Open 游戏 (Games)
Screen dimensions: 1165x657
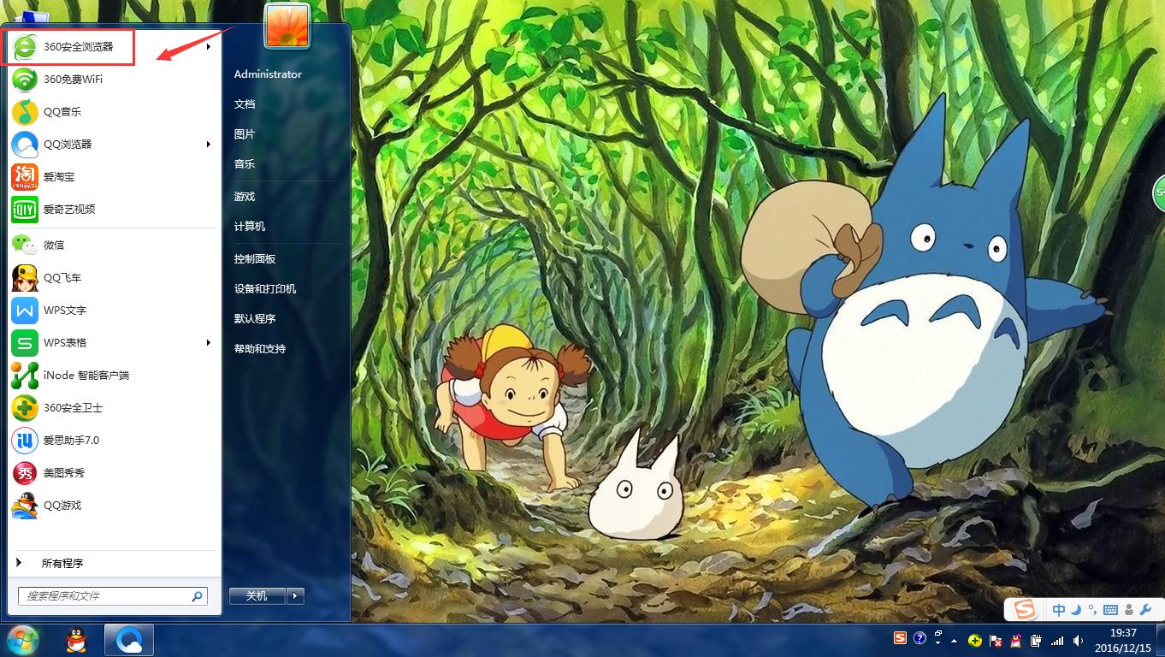coord(245,197)
